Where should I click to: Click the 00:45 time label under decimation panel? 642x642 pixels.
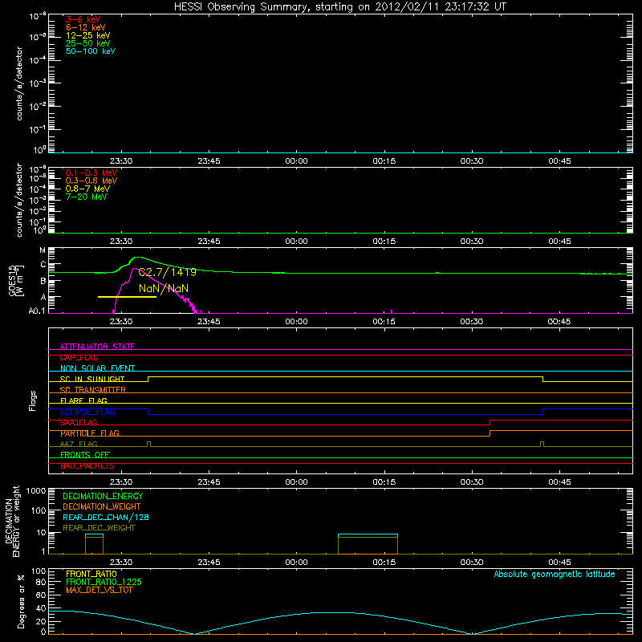click(x=559, y=563)
